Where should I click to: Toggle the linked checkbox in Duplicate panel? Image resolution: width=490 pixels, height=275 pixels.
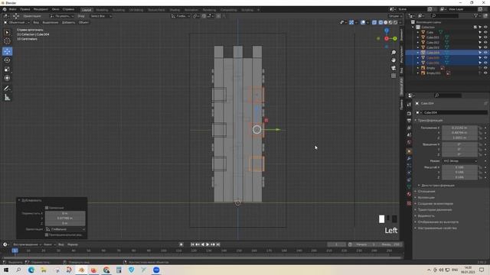tap(47, 208)
